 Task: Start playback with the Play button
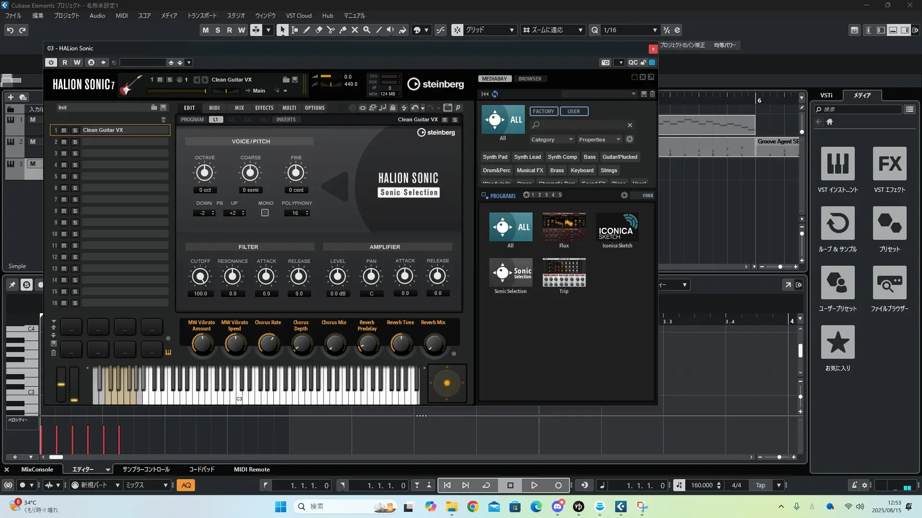(534, 485)
